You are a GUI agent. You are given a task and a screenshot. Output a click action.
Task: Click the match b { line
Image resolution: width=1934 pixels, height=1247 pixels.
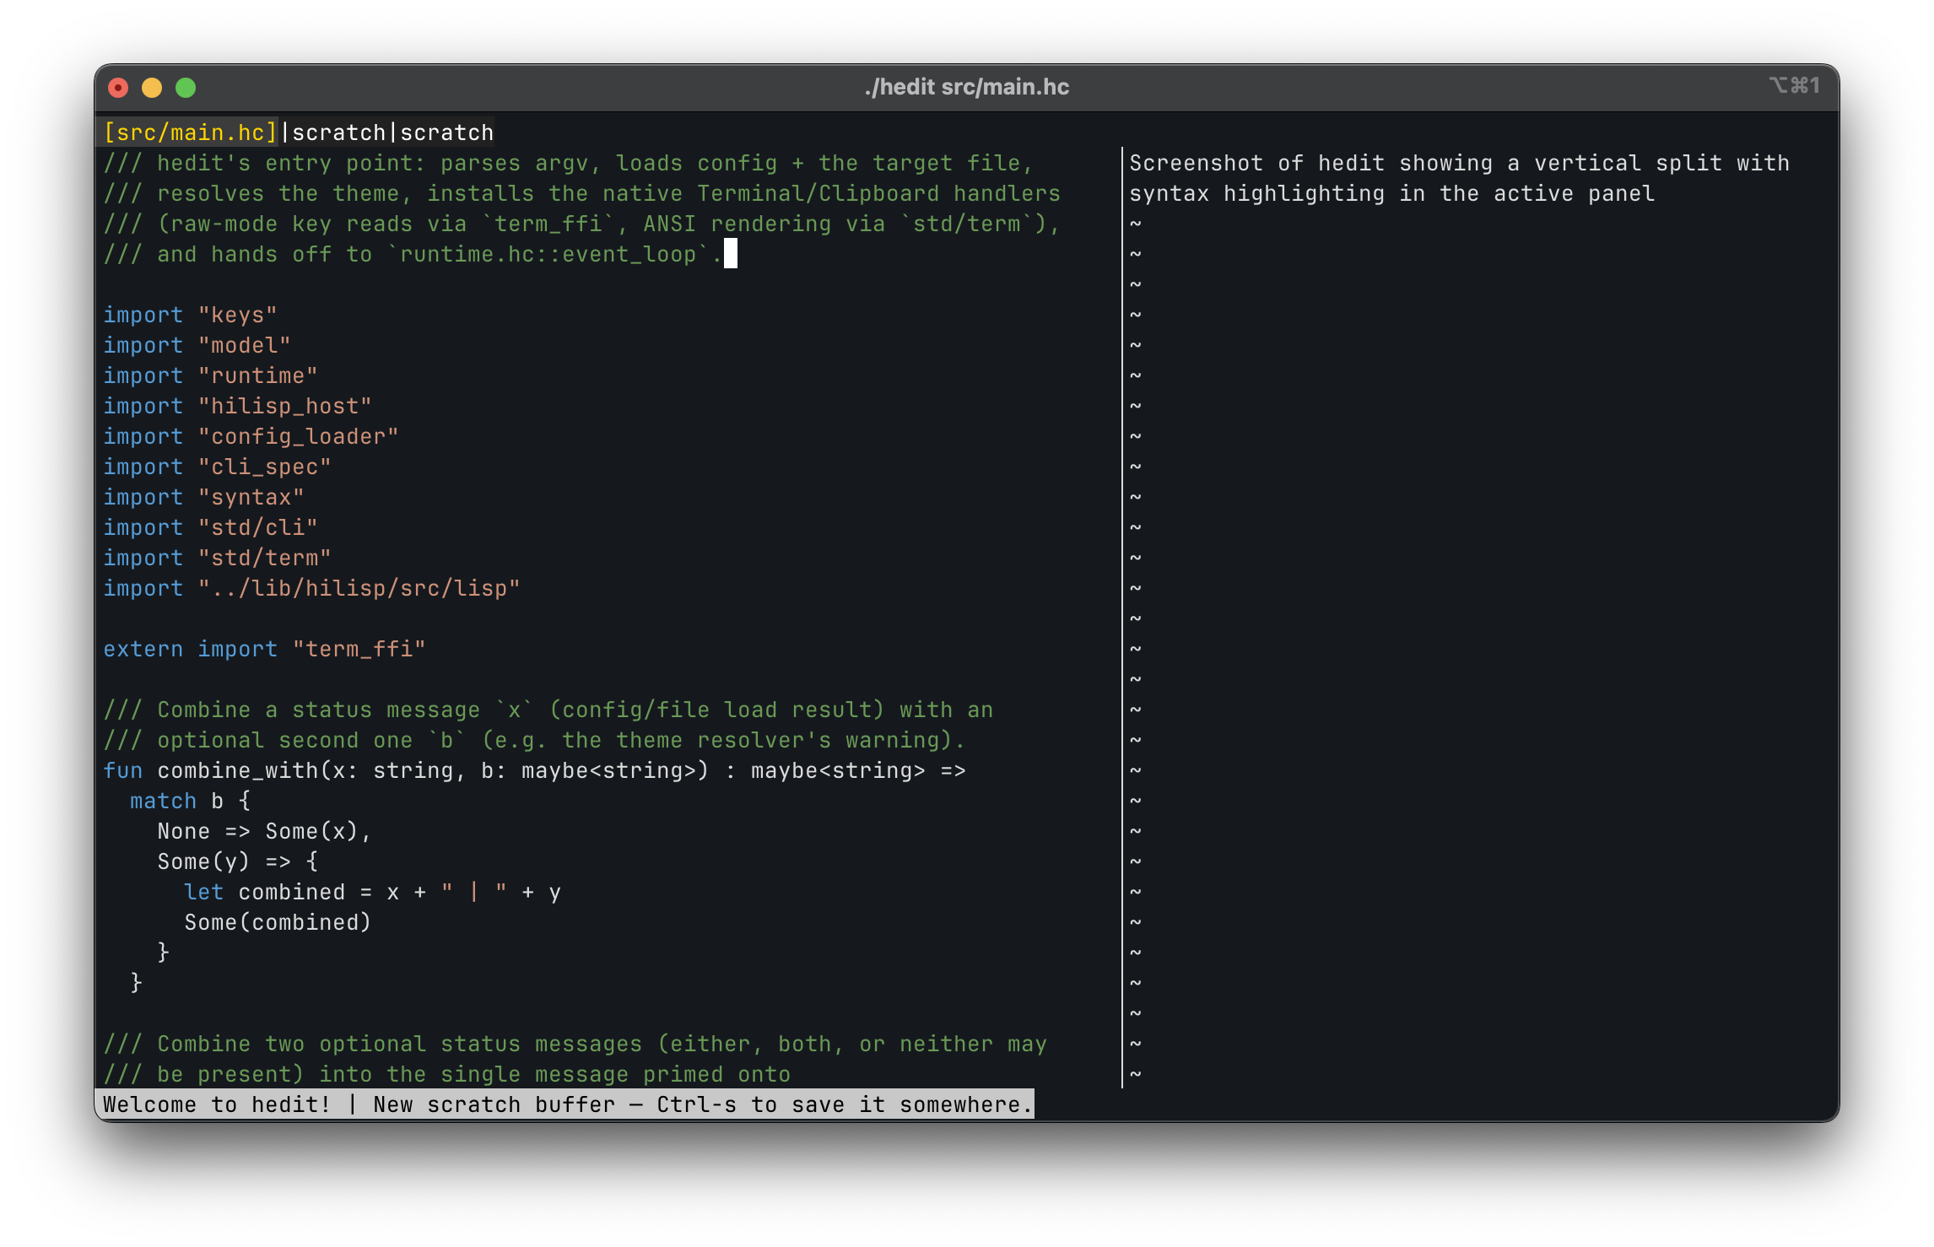pyautogui.click(x=191, y=801)
